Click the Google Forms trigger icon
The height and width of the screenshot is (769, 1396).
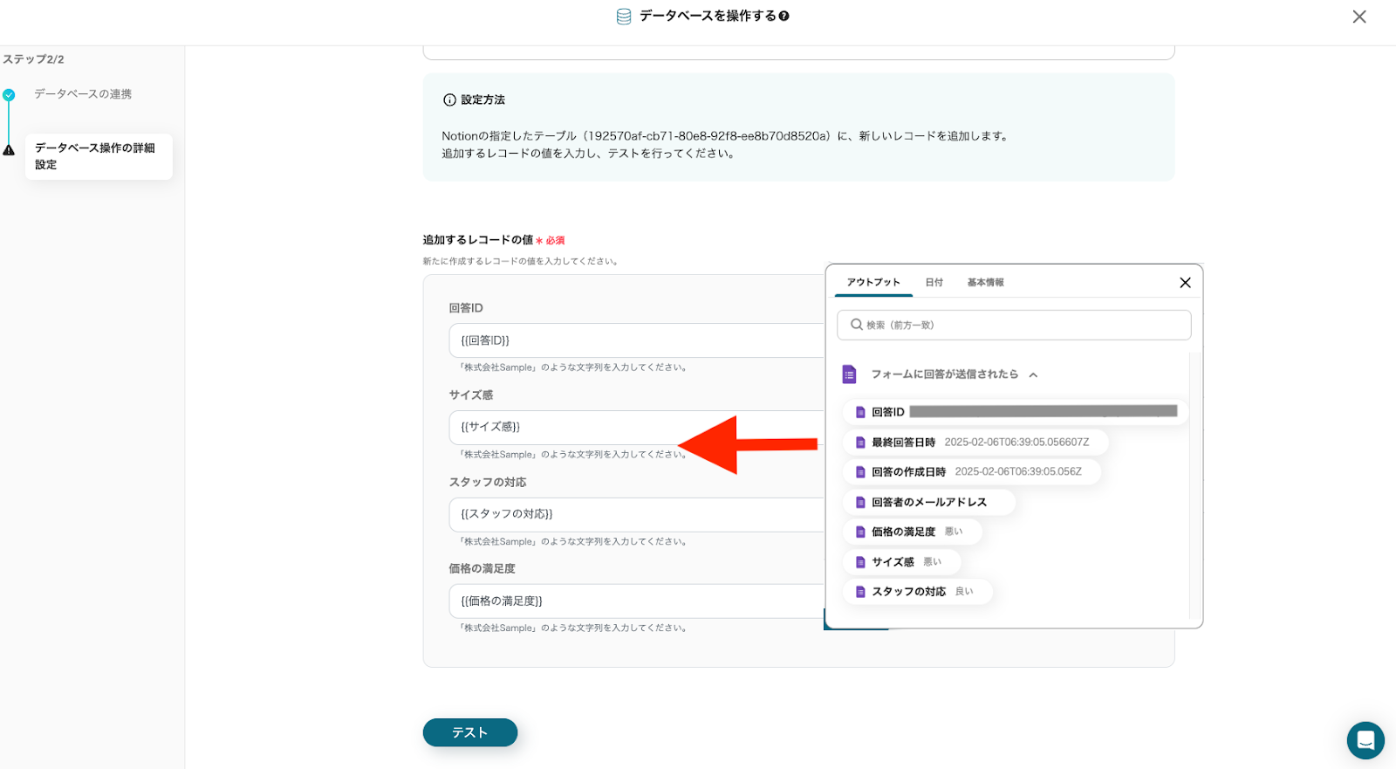pos(849,374)
